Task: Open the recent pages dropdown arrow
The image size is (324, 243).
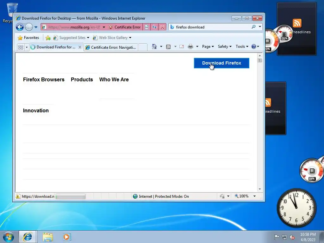Action: pos(36,27)
